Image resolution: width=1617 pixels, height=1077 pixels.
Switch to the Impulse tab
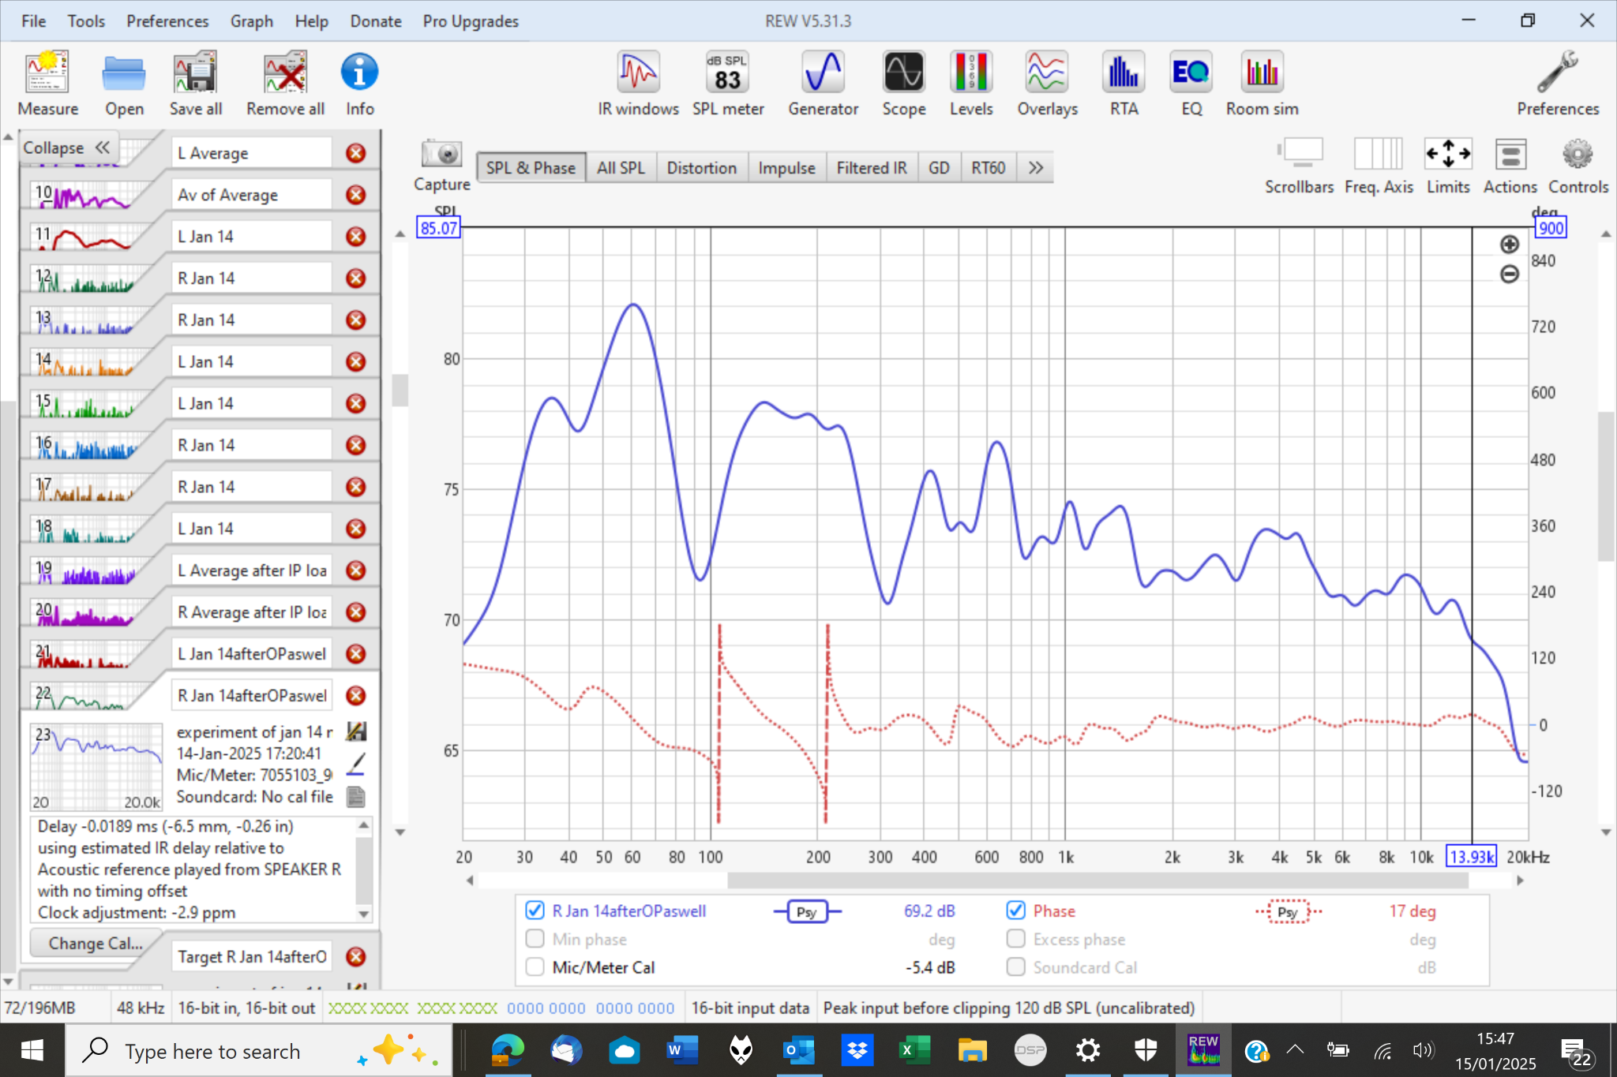point(786,168)
